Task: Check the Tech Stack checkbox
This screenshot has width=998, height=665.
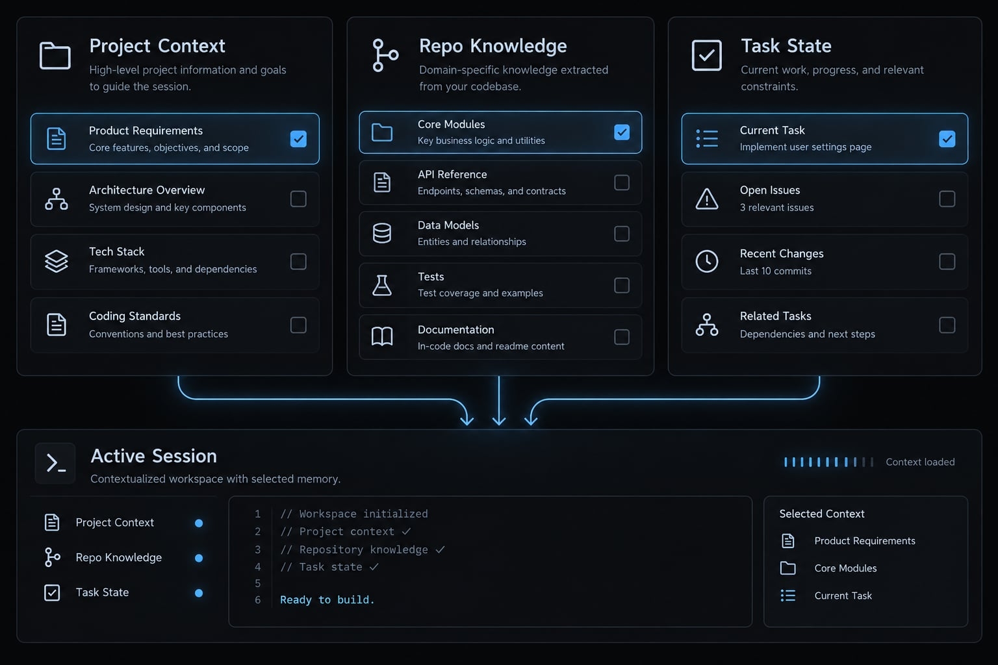Action: [298, 261]
